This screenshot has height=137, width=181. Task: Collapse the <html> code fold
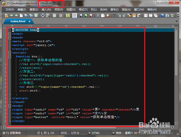pos(10,34)
